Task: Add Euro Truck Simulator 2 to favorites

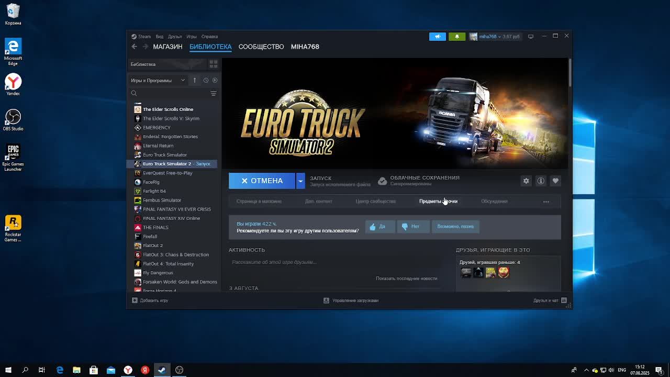Action: (x=555, y=181)
